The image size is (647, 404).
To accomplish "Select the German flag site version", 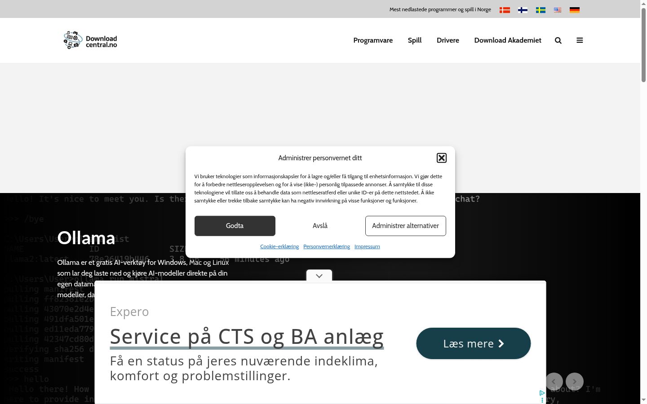I will (575, 10).
